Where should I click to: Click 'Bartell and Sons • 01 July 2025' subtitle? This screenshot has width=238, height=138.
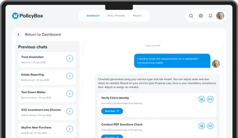pos(36,98)
